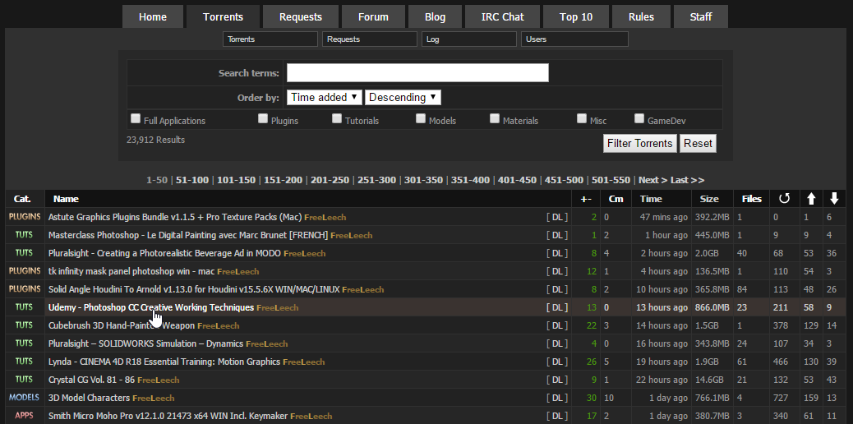Screen dimensions: 853x424
Task: Open the Descending sort direction dropdown
Action: [403, 98]
